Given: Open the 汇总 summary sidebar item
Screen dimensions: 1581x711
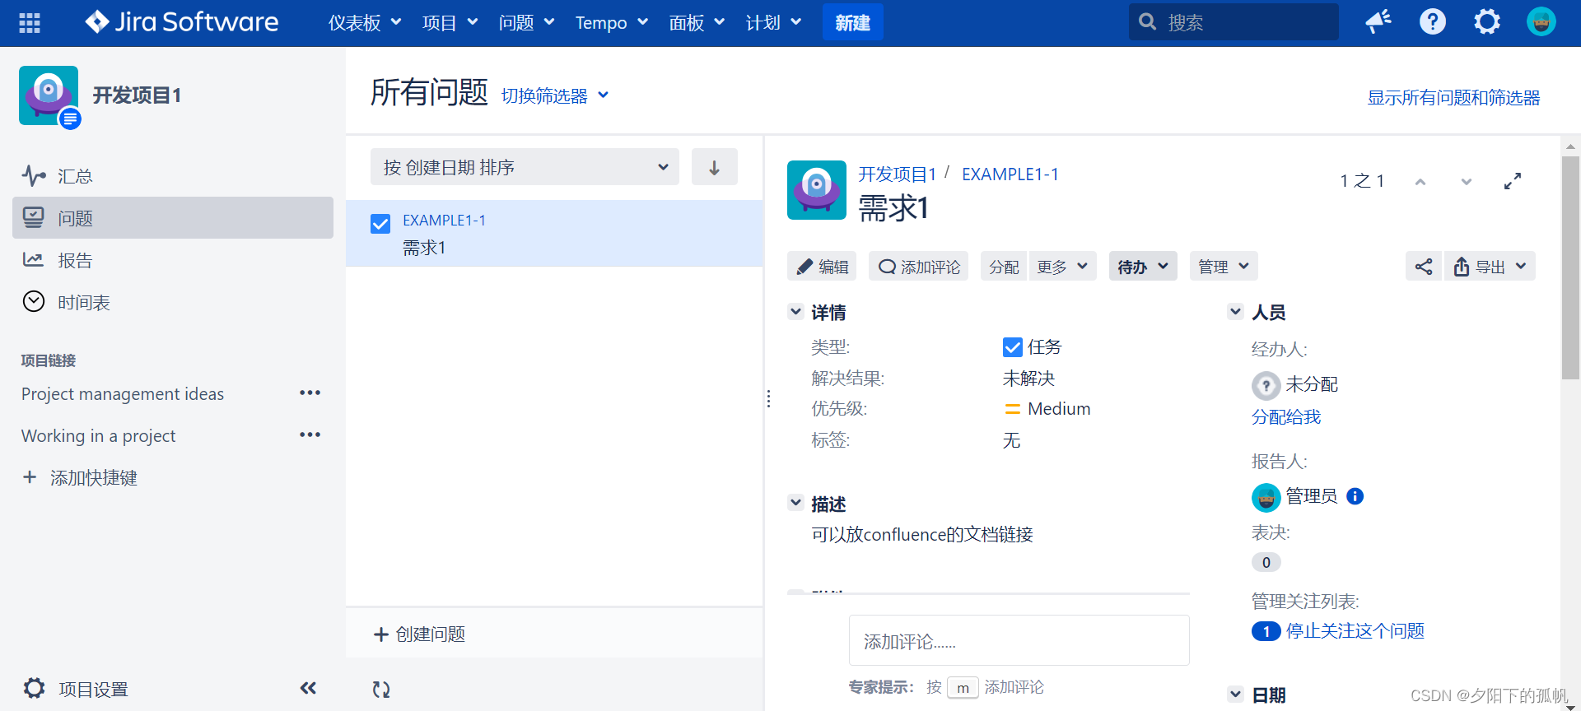Looking at the screenshot, I should pyautogui.click(x=173, y=176).
